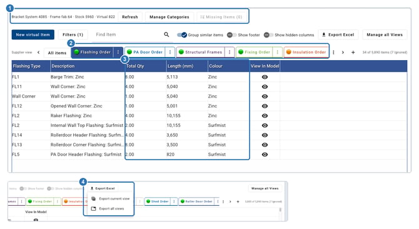Open the Structural Frames tab

click(201, 52)
